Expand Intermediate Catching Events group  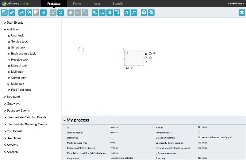[x=25, y=117]
